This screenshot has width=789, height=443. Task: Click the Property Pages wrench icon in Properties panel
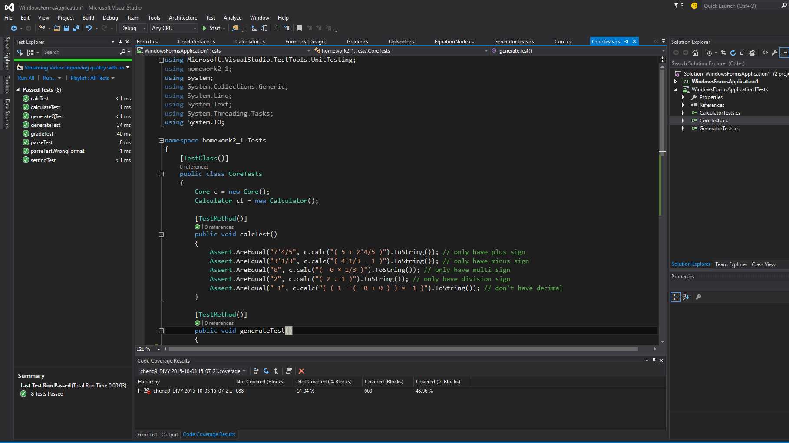[x=698, y=297]
